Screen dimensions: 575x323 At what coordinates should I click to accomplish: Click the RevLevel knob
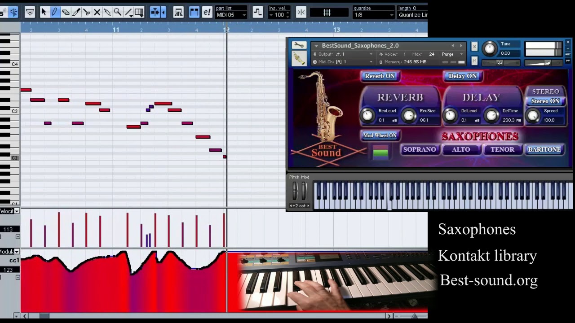367,116
